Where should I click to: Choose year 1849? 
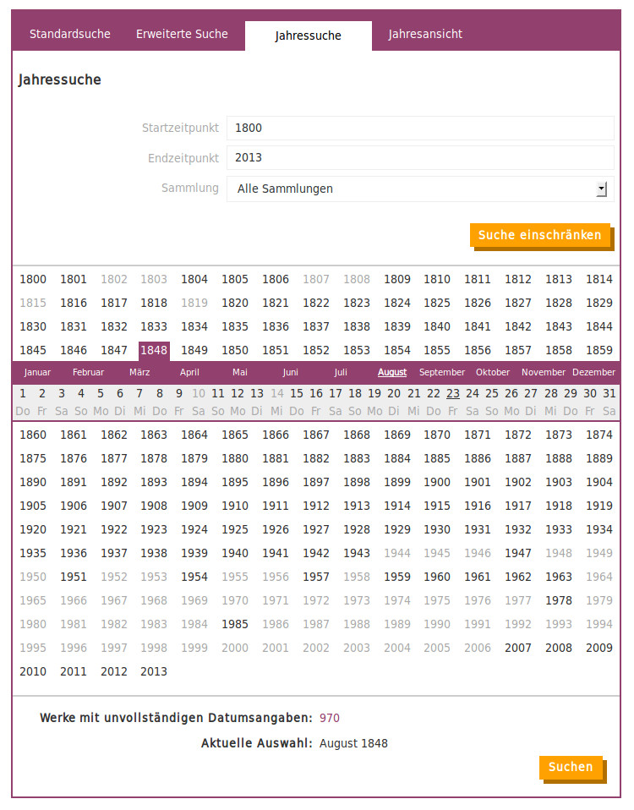click(194, 350)
